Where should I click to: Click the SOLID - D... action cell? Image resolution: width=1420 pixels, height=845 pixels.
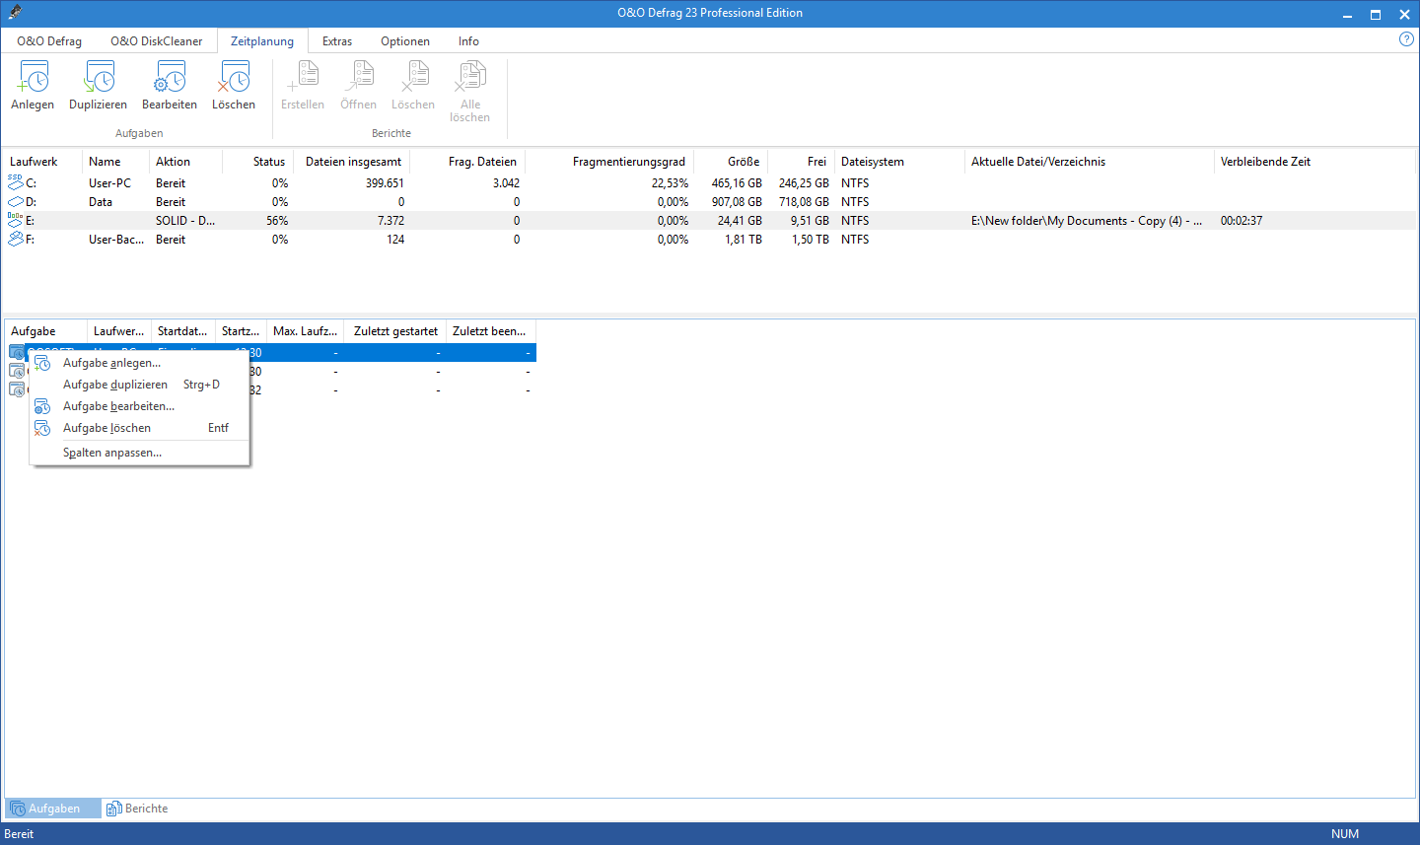pyautogui.click(x=185, y=221)
